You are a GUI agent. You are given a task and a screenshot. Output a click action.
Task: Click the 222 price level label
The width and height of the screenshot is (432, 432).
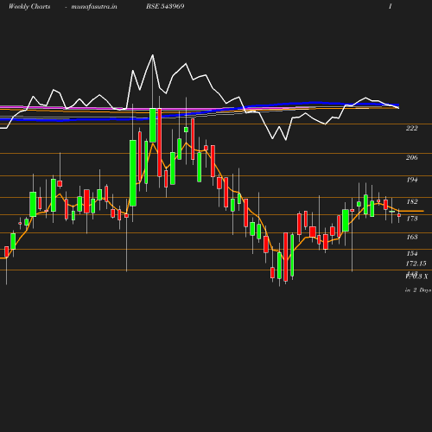[x=411, y=129]
